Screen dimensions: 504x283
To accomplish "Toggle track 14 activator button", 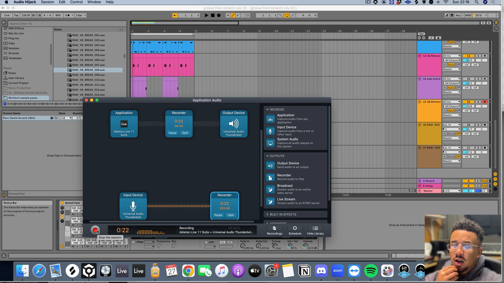I will coord(469,79).
